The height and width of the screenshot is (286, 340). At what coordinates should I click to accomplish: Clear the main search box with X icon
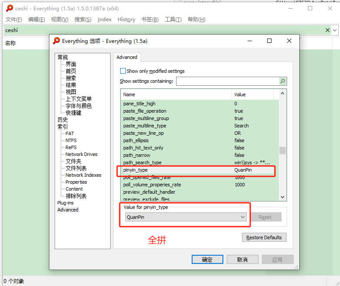pos(328,30)
